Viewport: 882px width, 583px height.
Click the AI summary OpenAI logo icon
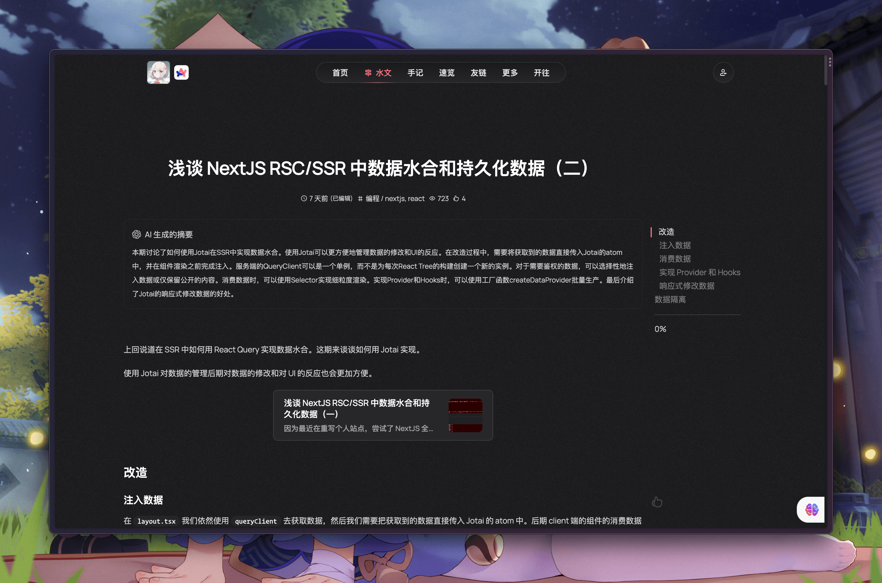(x=137, y=234)
